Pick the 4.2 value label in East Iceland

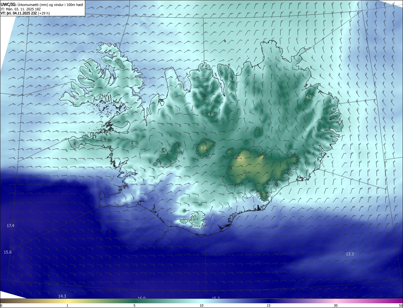click(x=309, y=97)
